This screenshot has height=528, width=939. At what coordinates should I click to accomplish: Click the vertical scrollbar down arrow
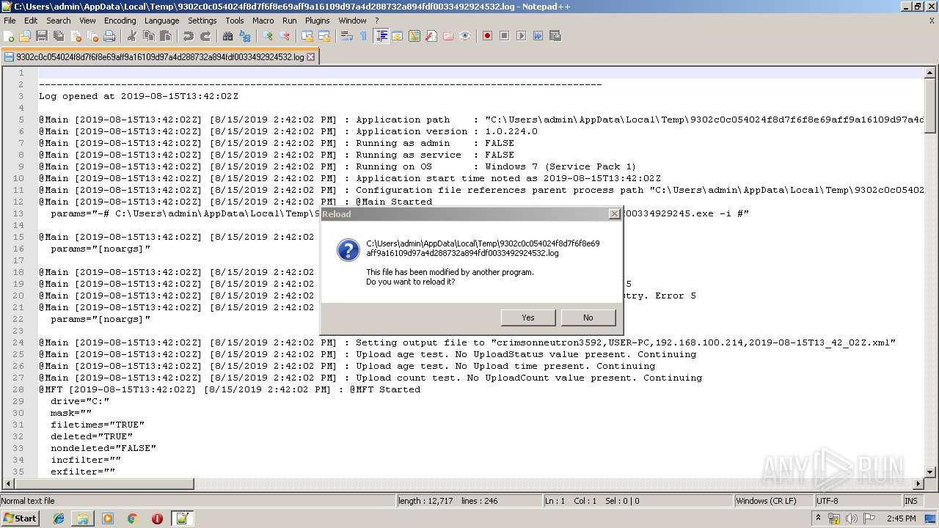[x=930, y=472]
